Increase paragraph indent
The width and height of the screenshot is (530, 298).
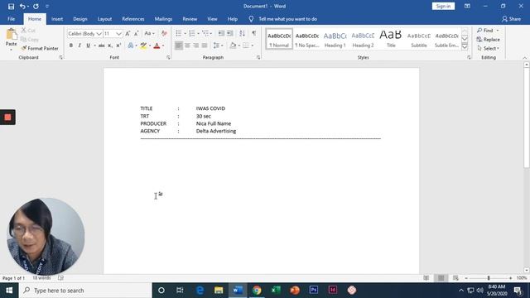(x=230, y=33)
